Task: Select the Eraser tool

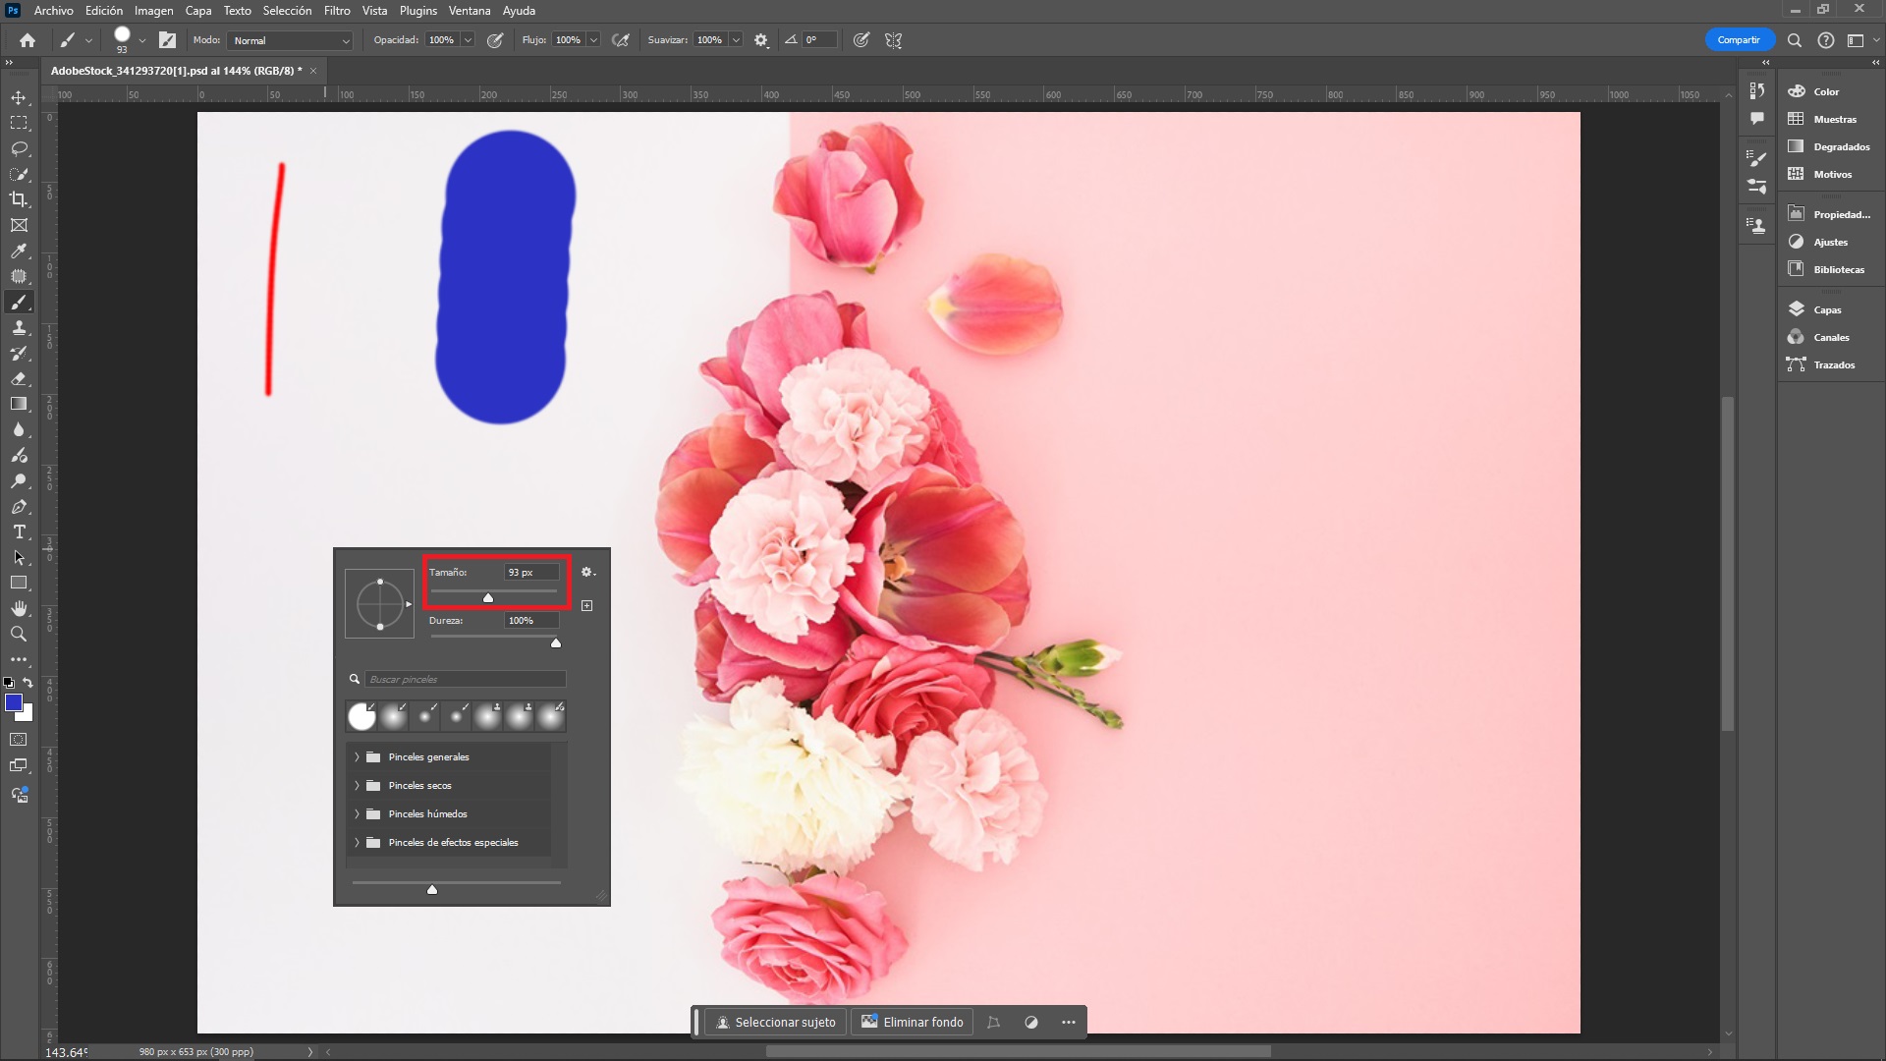Action: click(19, 378)
